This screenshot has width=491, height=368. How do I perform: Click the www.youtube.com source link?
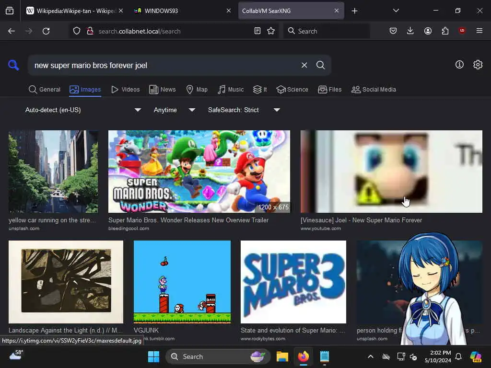pyautogui.click(x=321, y=229)
